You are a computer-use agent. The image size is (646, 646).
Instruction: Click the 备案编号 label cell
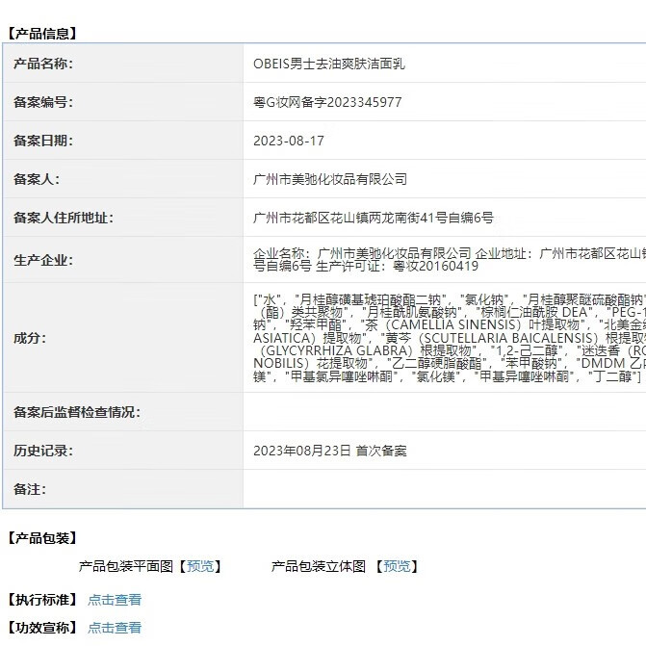pos(123,102)
